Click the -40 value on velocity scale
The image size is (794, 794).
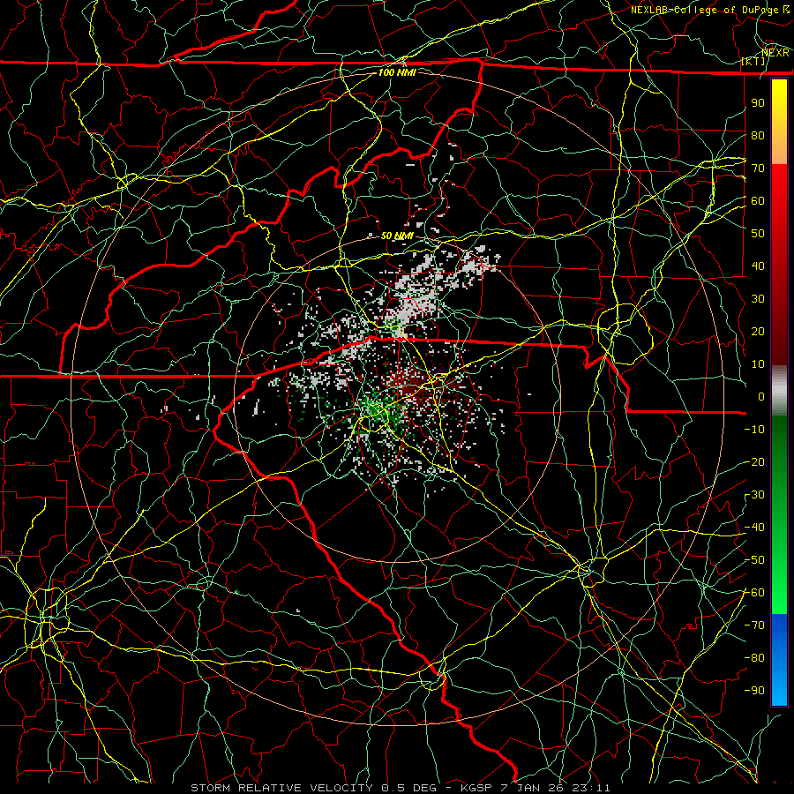[754, 528]
